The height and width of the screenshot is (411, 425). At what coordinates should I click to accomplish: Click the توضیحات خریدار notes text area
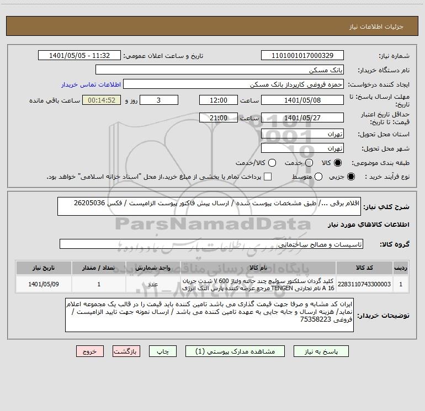pos(209,315)
